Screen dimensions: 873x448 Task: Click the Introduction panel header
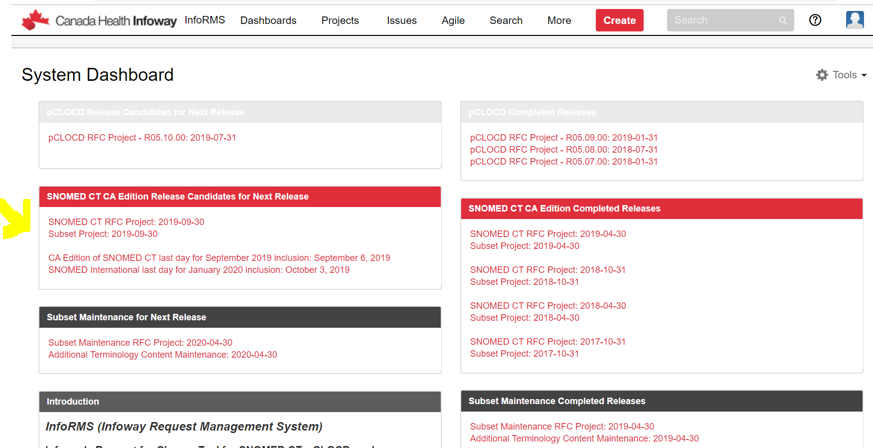pyautogui.click(x=240, y=402)
